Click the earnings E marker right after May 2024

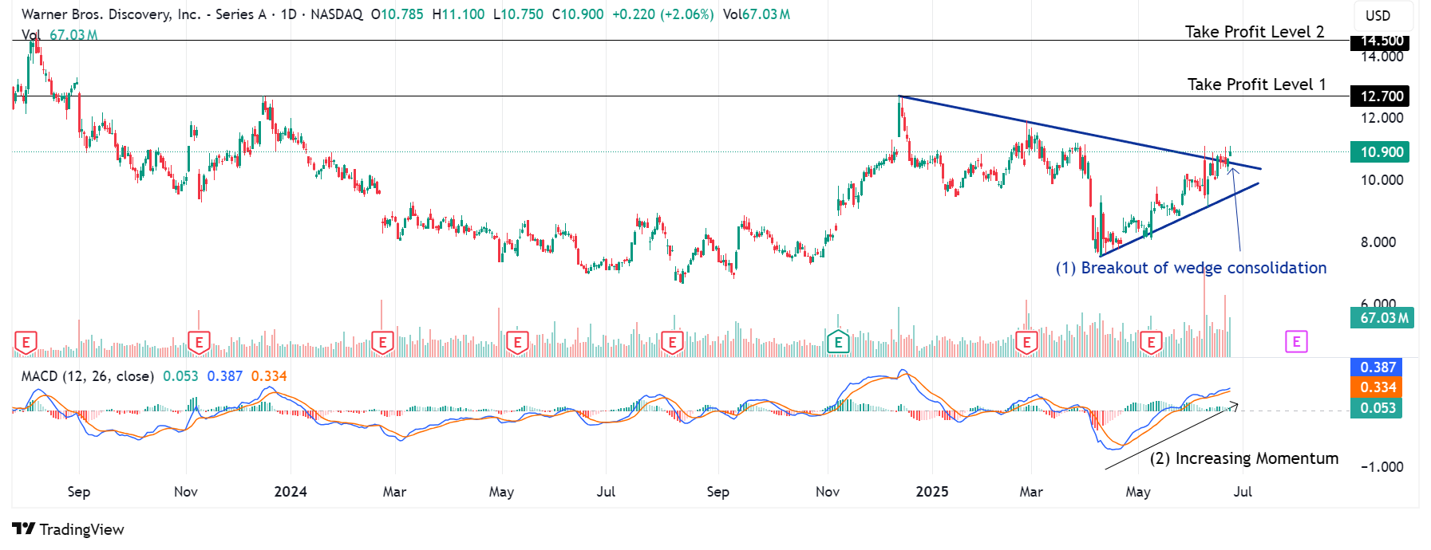pos(517,343)
